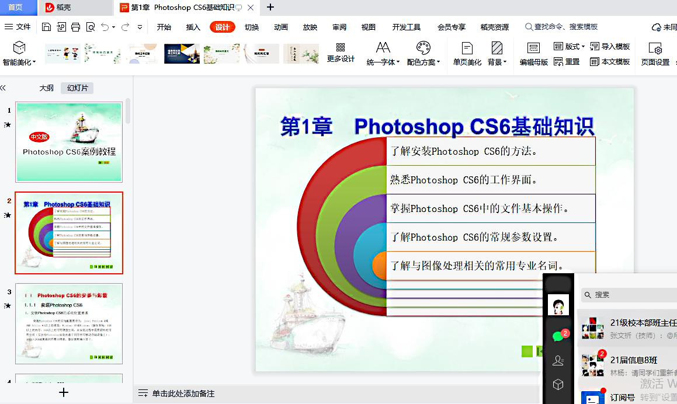The width and height of the screenshot is (677, 404).
Task: Apply the dark blue geometric design template
Action: tap(182, 54)
